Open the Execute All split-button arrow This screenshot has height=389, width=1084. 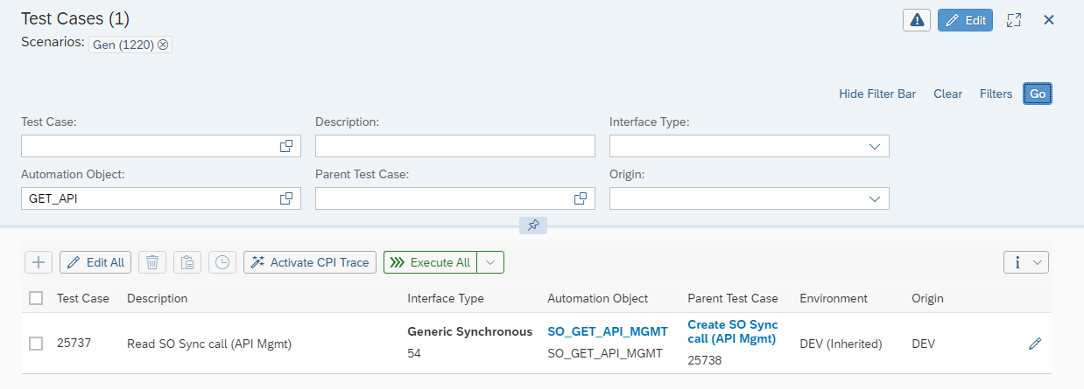point(491,262)
